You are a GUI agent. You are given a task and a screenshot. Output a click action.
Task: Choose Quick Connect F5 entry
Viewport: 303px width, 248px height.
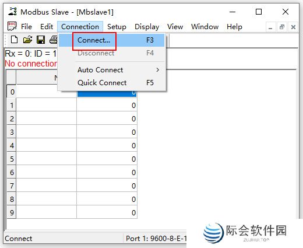pyautogui.click(x=112, y=83)
